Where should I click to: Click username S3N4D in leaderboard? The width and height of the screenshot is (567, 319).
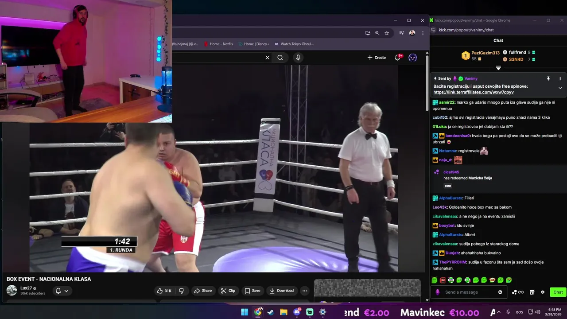[516, 59]
